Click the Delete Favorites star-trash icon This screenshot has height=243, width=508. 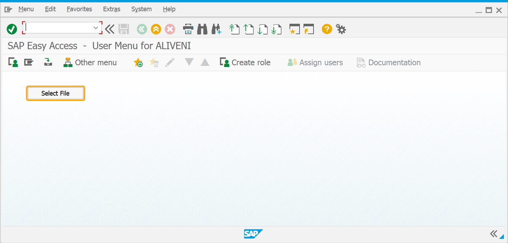pyautogui.click(x=154, y=62)
